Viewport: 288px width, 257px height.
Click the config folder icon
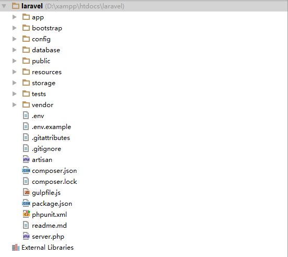click(26, 39)
